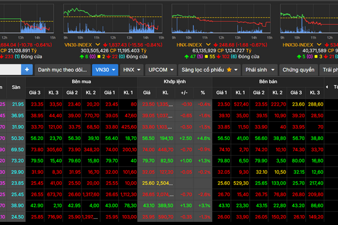Click the Khớp lệnh header
This screenshot has width=338, height=225.
[x=175, y=82]
